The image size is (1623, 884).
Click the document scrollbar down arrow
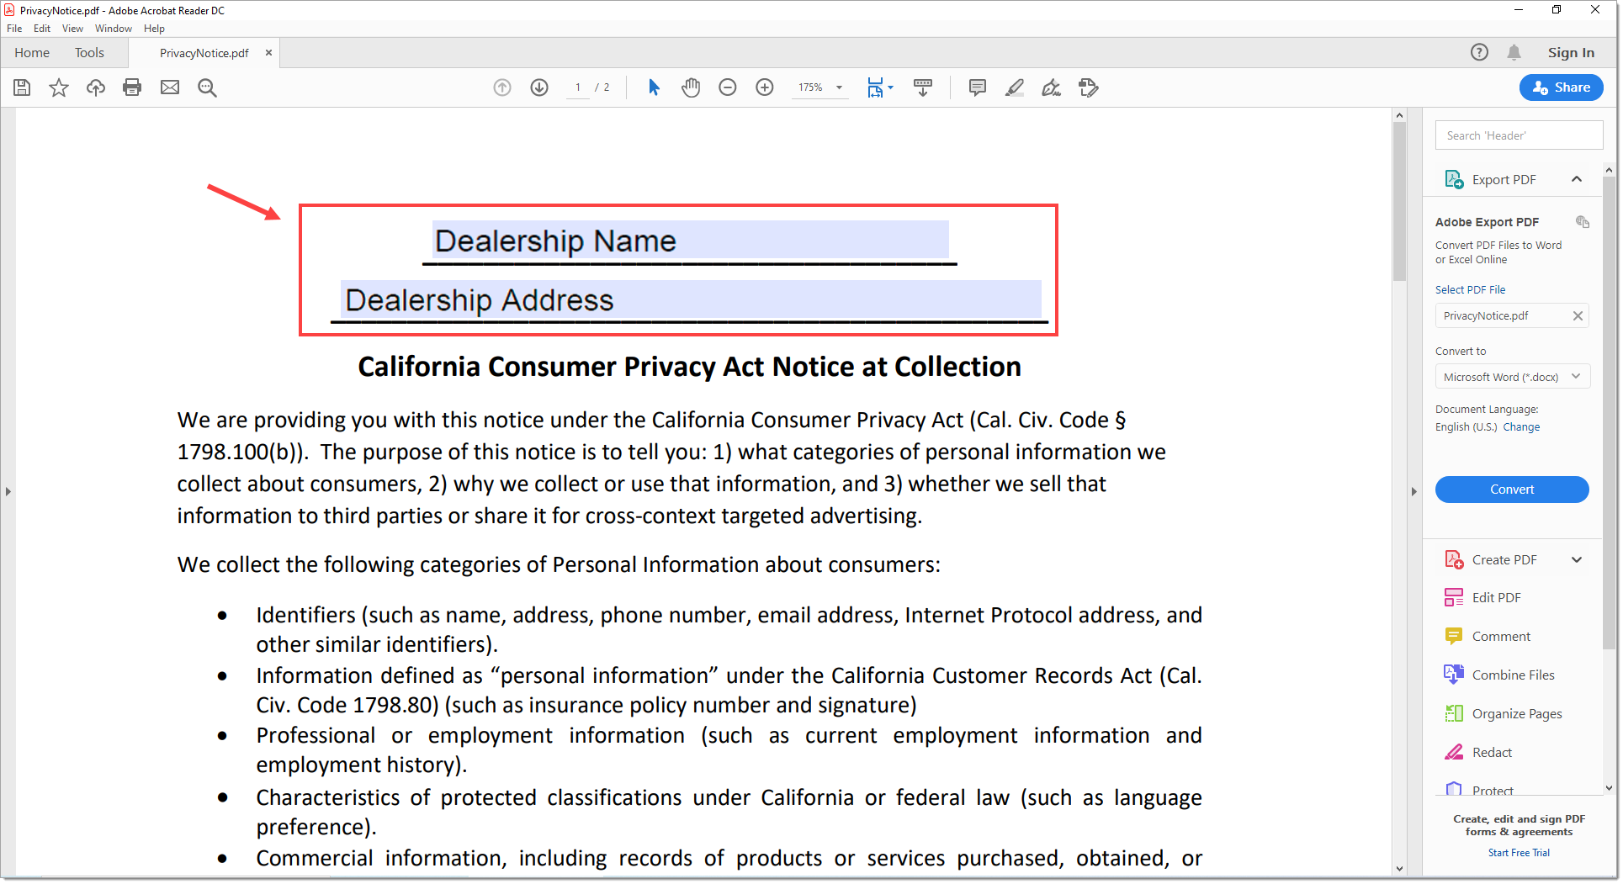pyautogui.click(x=1399, y=869)
